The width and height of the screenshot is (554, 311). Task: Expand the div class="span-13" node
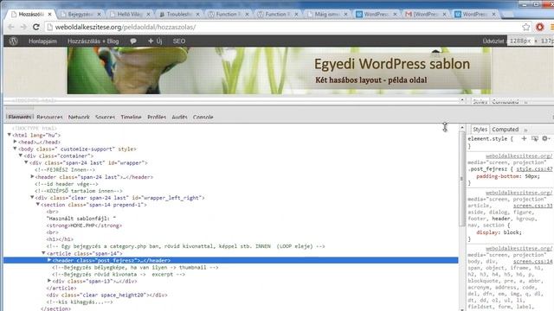click(x=49, y=281)
